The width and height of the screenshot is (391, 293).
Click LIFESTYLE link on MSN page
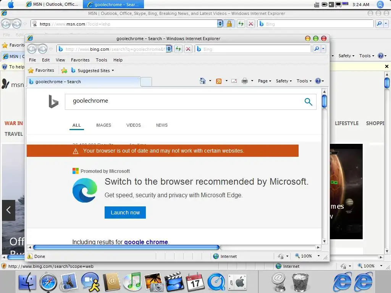[x=347, y=123]
